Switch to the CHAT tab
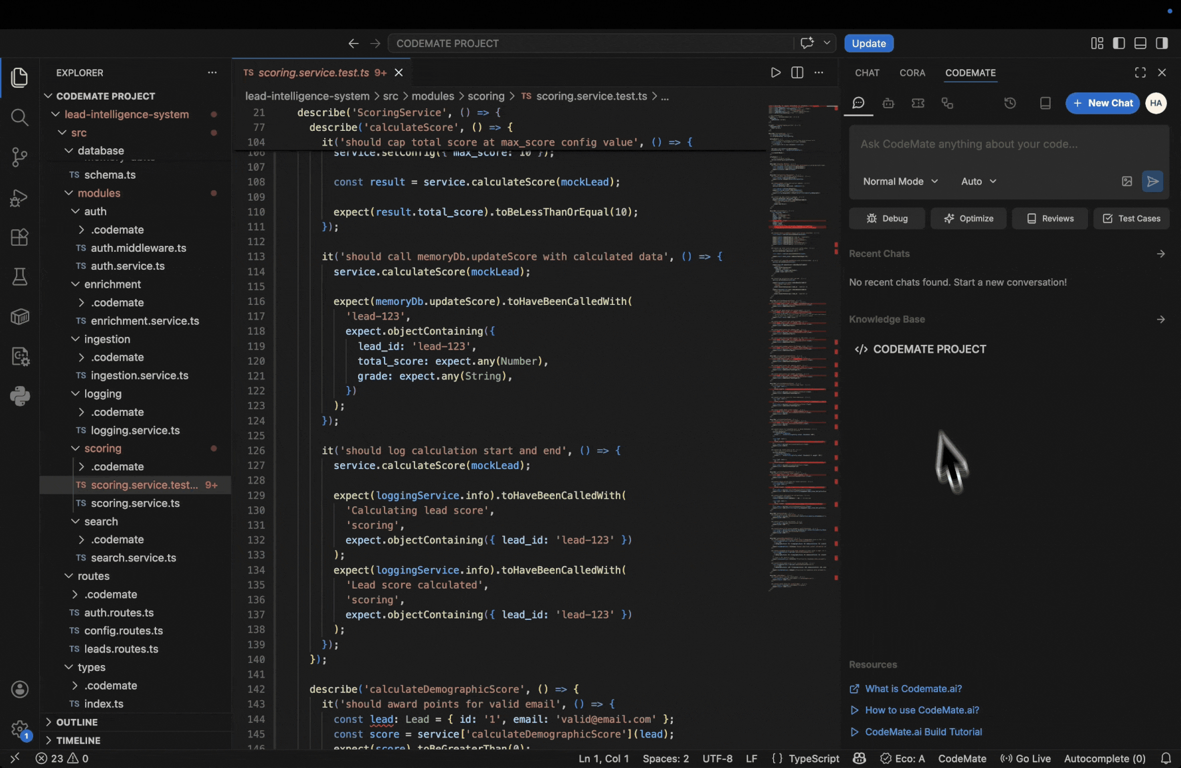1181x768 pixels. [867, 72]
